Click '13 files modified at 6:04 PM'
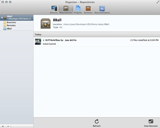The height and width of the screenshot is (128, 160). click(144, 40)
